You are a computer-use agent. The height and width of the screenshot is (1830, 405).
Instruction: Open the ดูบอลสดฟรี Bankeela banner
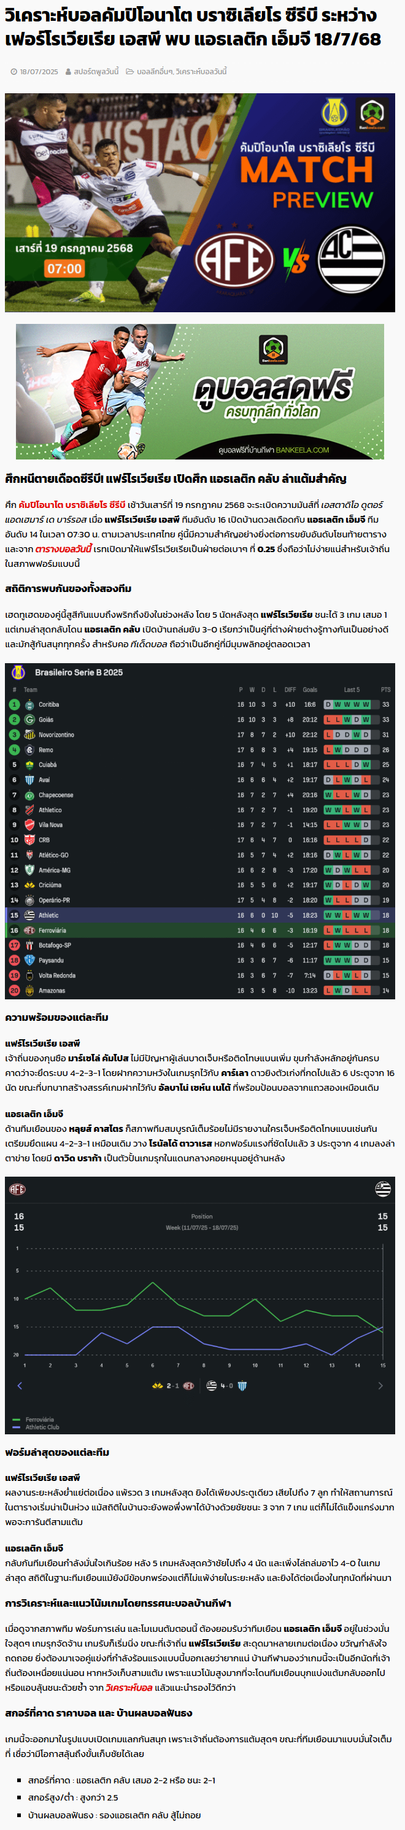[x=199, y=391]
